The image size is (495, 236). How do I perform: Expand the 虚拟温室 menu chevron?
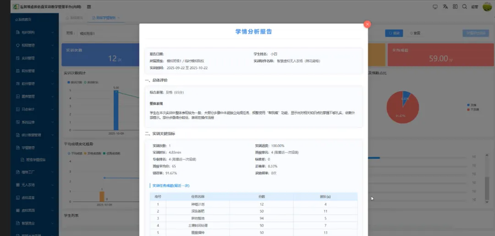[x=52, y=198]
